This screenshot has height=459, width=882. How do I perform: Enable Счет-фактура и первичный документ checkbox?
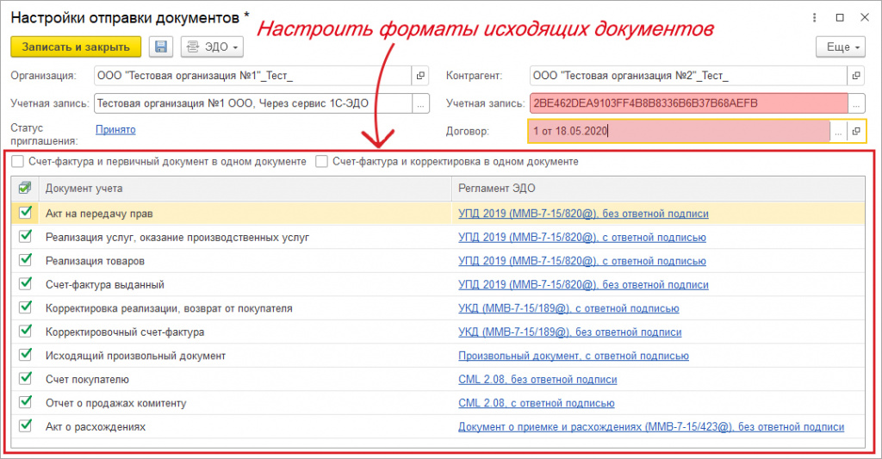pos(18,161)
